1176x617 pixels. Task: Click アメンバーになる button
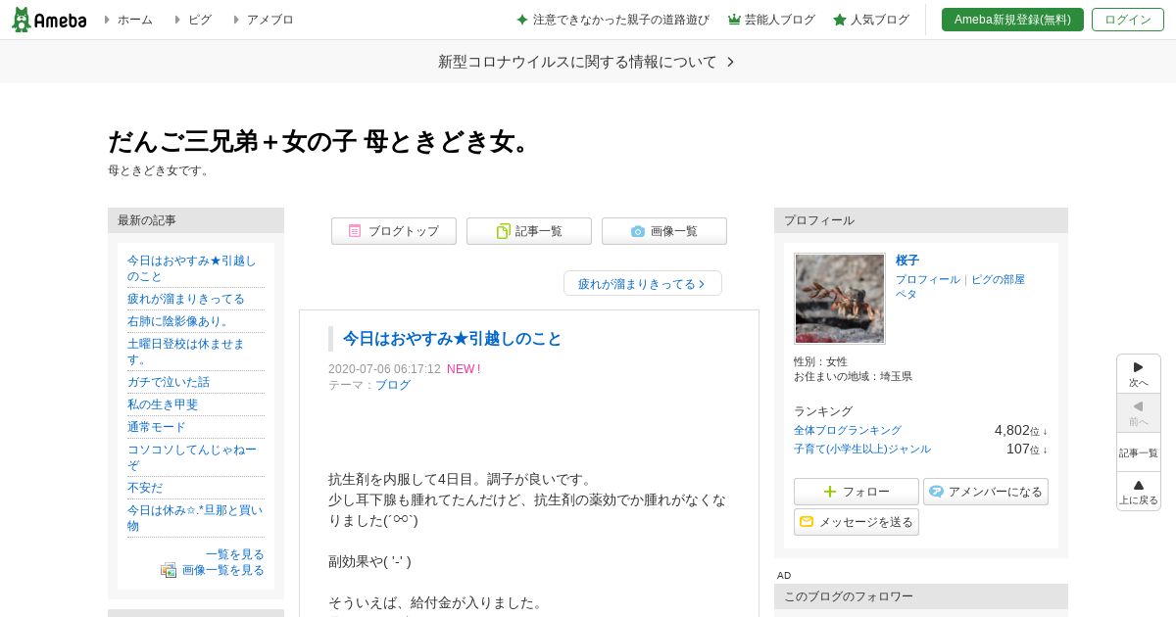[x=986, y=492]
